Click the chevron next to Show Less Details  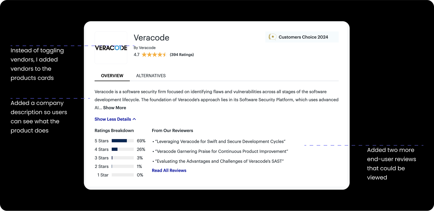[x=134, y=119]
